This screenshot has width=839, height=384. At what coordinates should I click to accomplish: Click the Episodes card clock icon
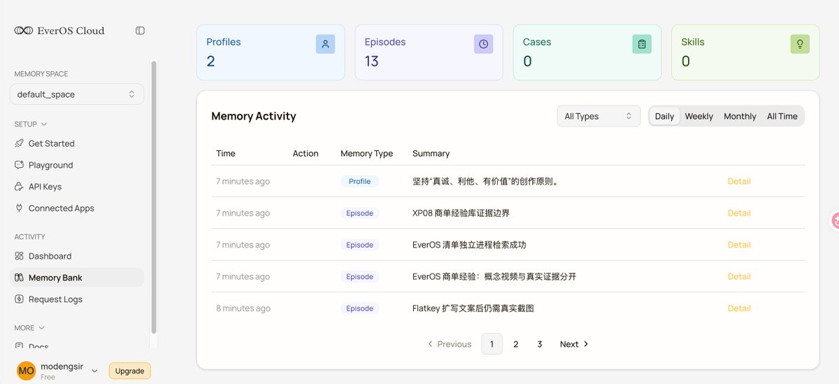point(483,44)
